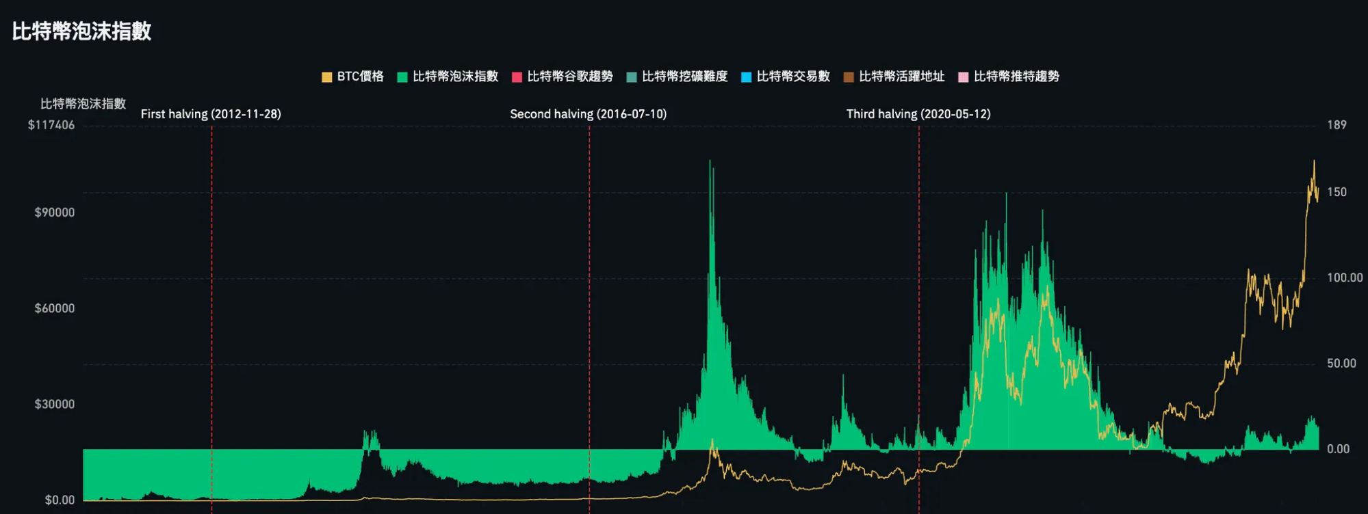Click the blue 比特幣交易數 legend swatch
1368x514 pixels.
[x=746, y=77]
